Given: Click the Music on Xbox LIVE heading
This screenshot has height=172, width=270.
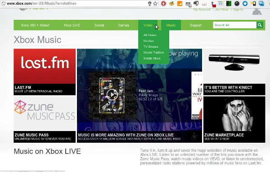Looking at the screenshot, I should coord(47,151).
